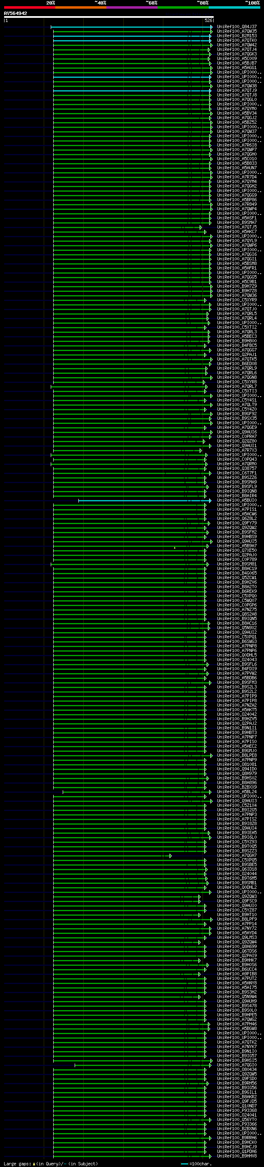Viewport: 264px width, 1167px height.
Task: Click the purple ~60% identity legend segment
Action: point(132,7)
